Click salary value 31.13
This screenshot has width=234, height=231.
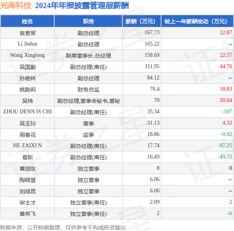click(x=153, y=123)
